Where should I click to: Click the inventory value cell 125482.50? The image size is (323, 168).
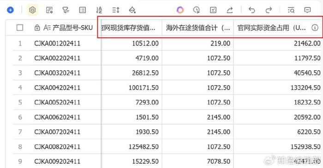[x=132, y=147]
